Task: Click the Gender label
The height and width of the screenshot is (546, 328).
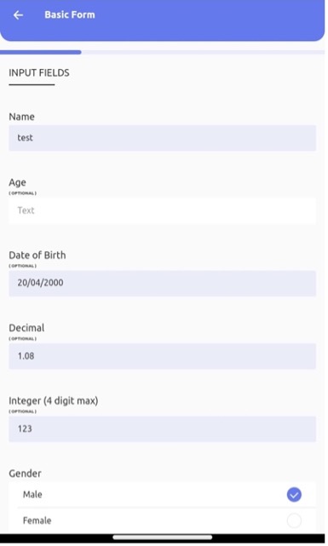Action: 25,474
